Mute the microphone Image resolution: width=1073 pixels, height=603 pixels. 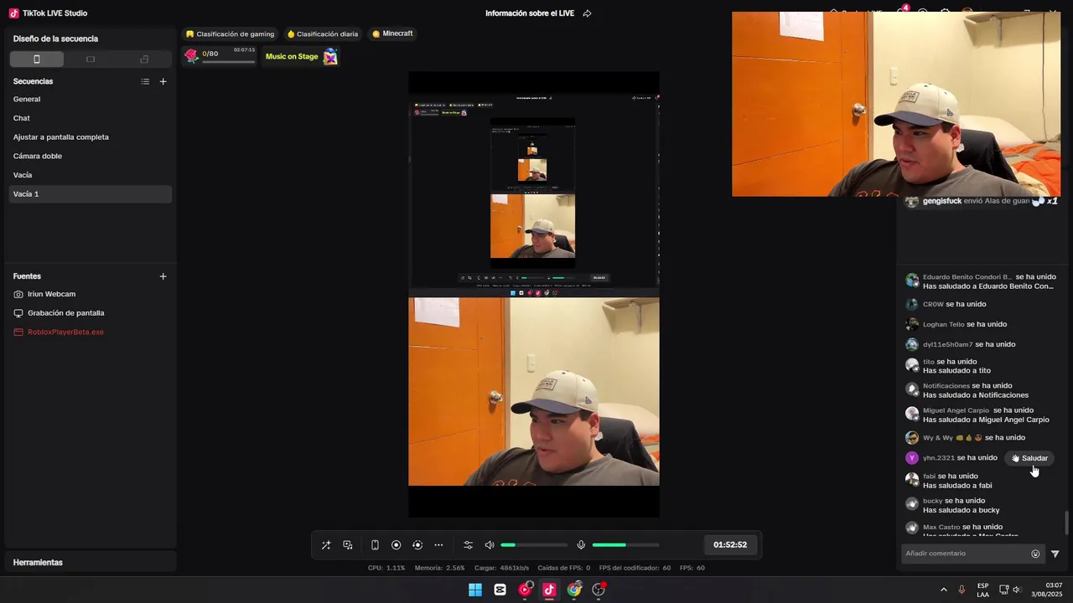581,545
